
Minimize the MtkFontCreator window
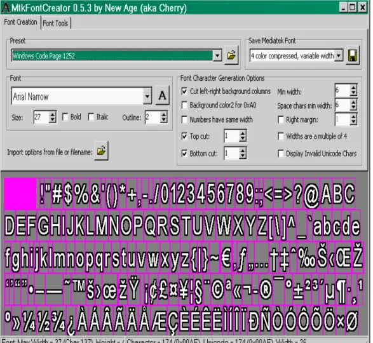click(x=343, y=8)
